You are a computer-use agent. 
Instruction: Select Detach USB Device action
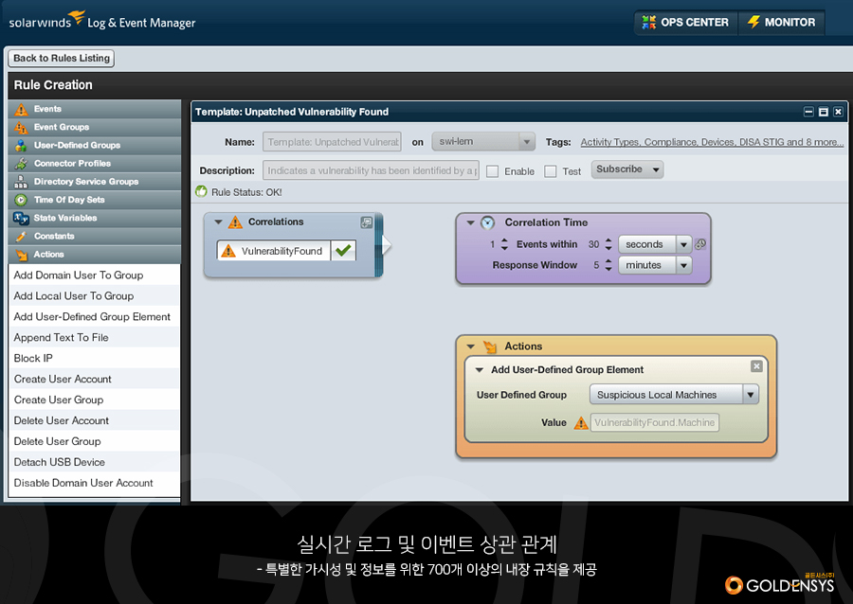tap(94, 462)
